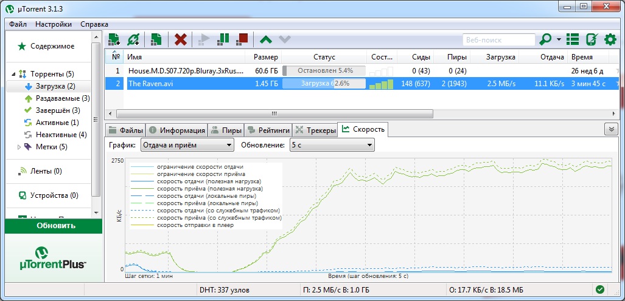625x301 pixels.
Task: Open the График dropdown
Action: pyautogui.click(x=187, y=145)
